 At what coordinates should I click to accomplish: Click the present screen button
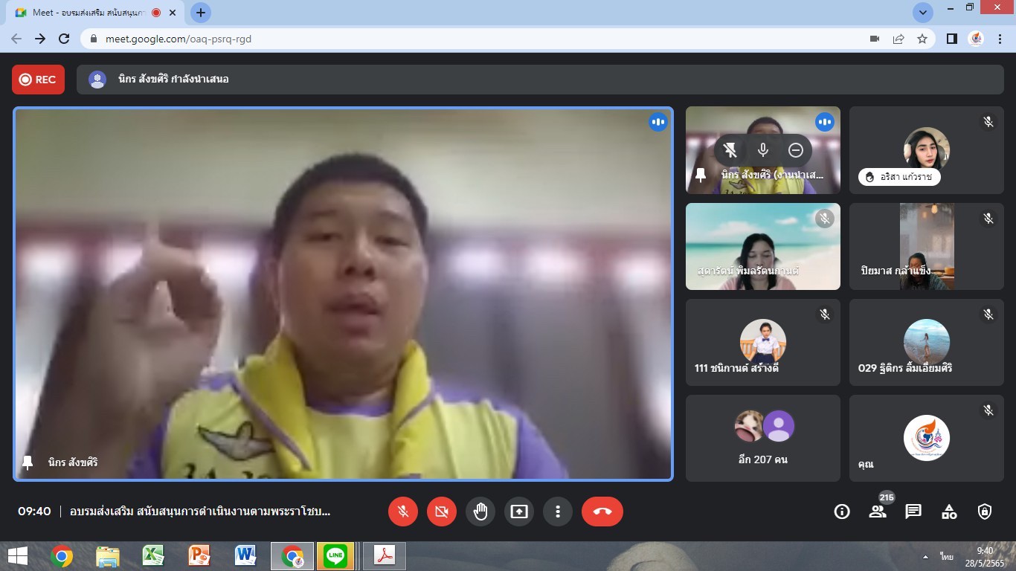pos(519,512)
